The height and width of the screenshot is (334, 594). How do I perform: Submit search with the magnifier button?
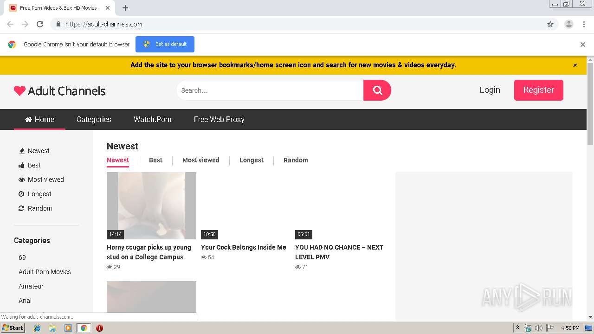[x=377, y=90]
